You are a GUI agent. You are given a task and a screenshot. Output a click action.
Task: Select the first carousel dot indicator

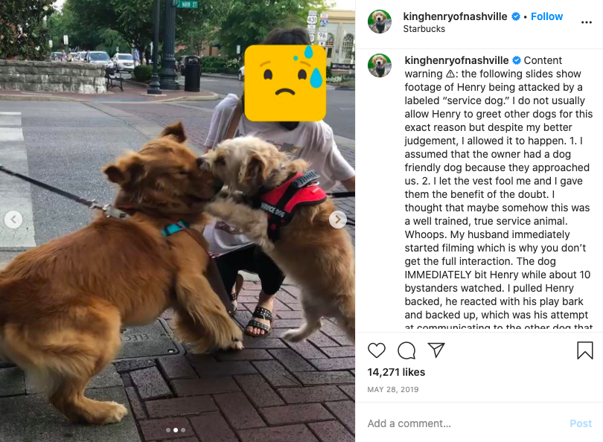[x=168, y=430]
